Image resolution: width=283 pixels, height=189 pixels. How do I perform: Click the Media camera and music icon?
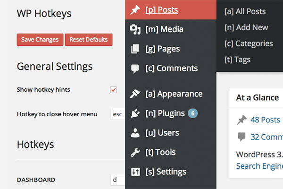[x=135, y=29]
